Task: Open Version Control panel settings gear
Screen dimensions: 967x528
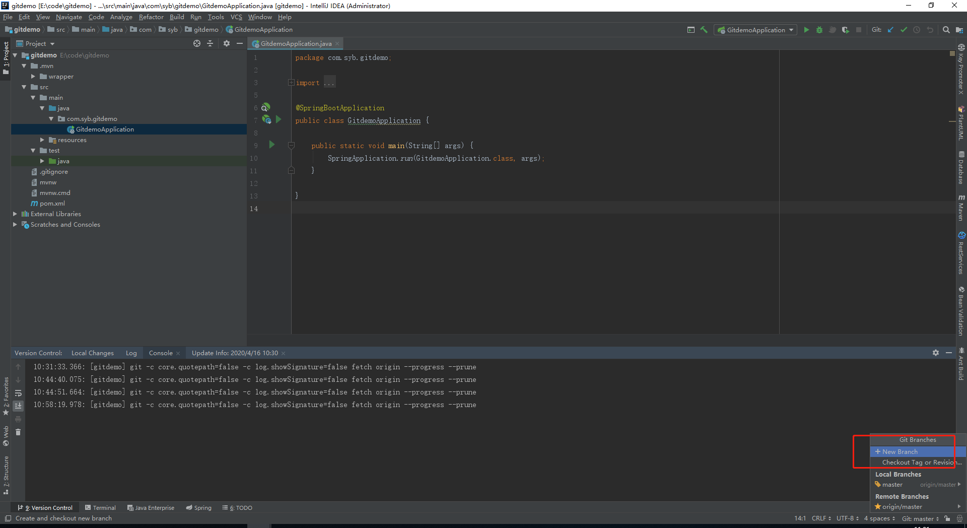Action: coord(936,353)
